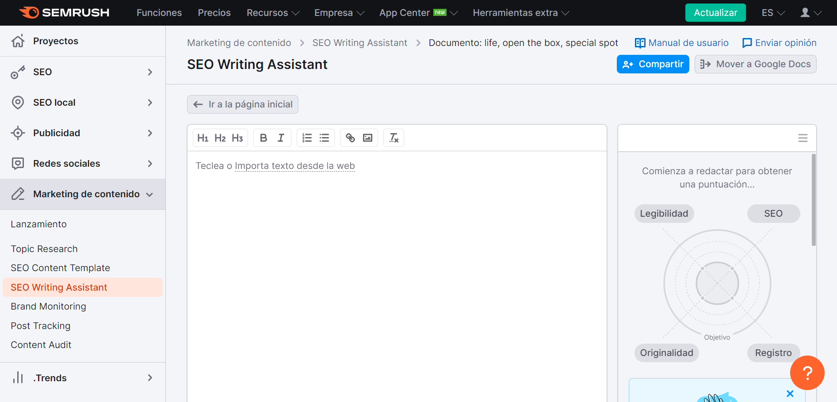Insert a hyperlink with the link icon
The height and width of the screenshot is (402, 837).
pyautogui.click(x=350, y=138)
